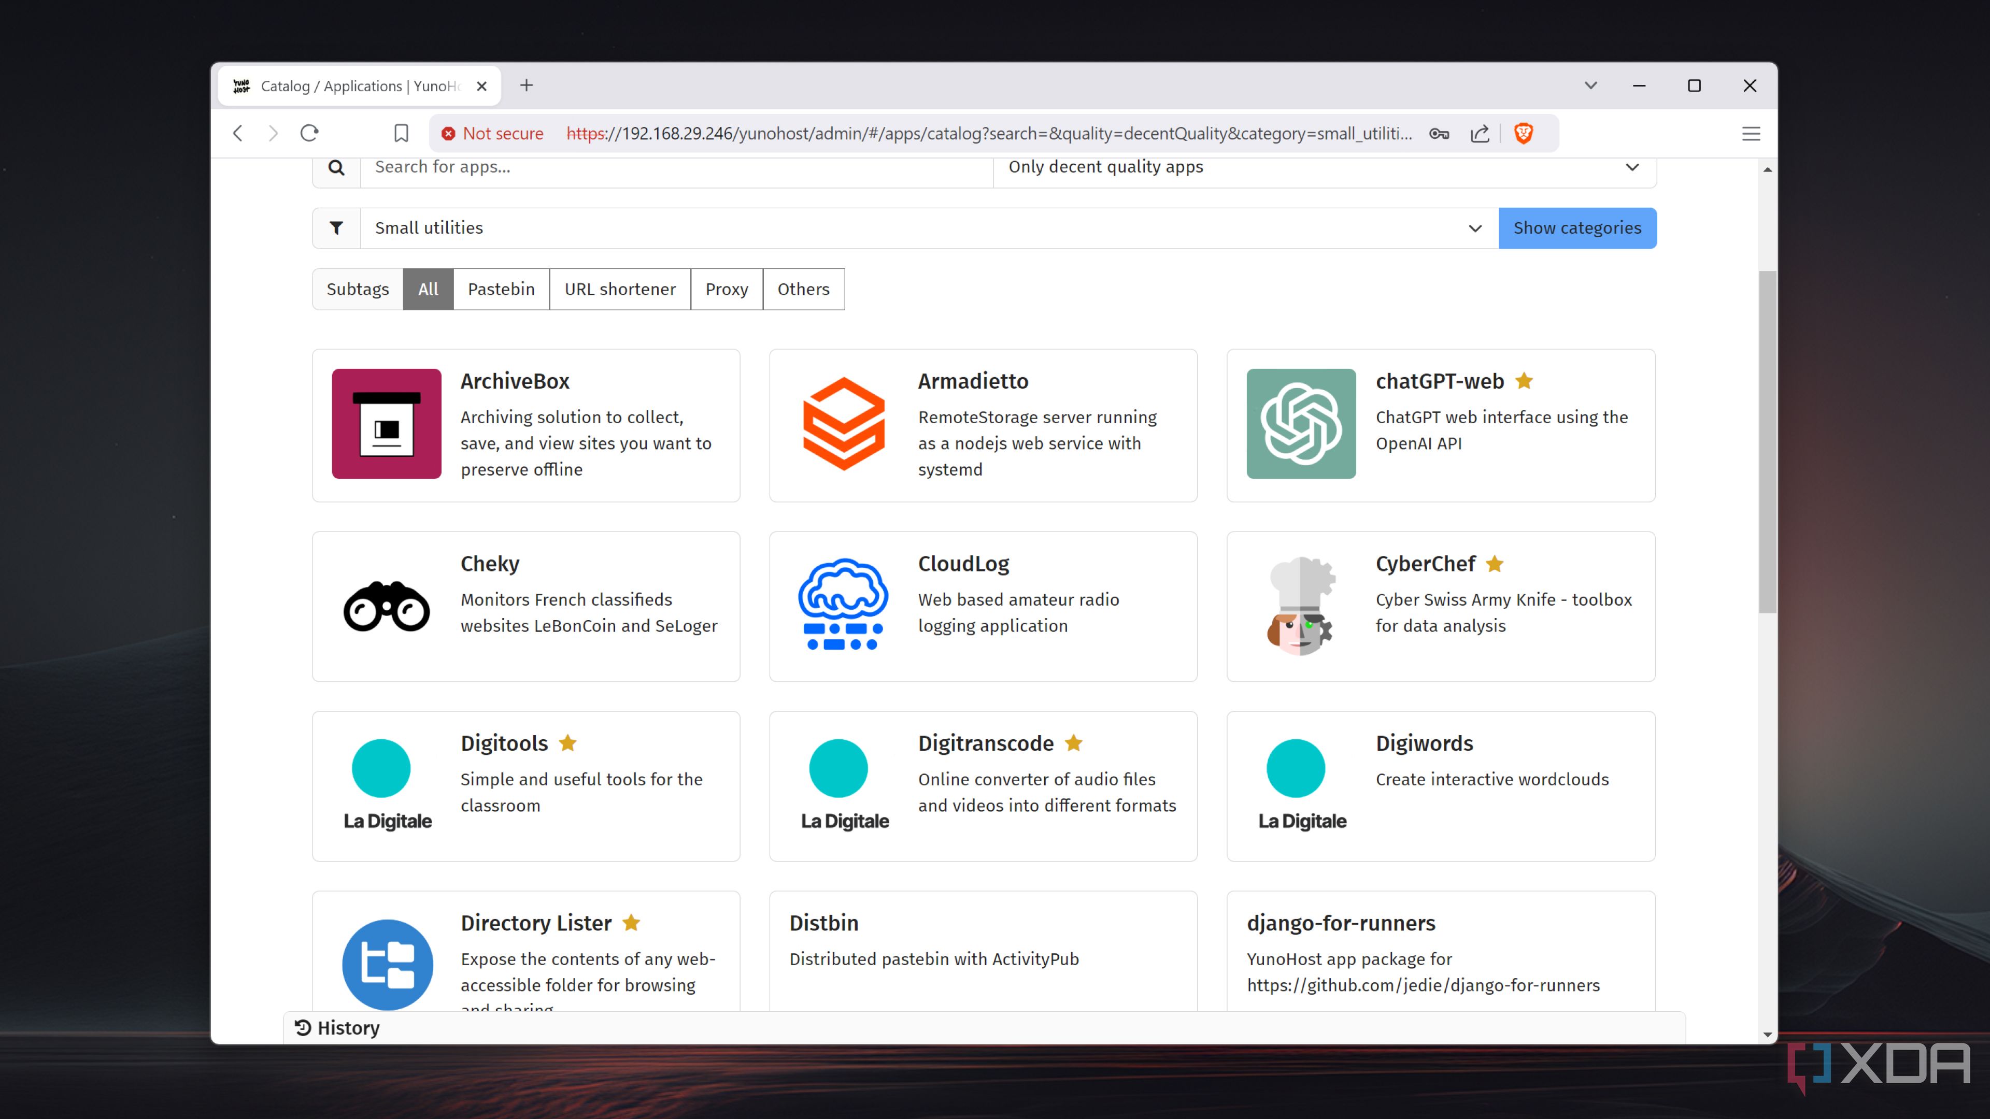Open a new browser tab
This screenshot has height=1119, width=1990.
(x=526, y=85)
